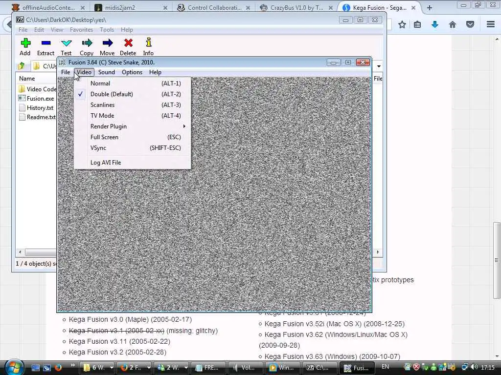The image size is (501, 375).
Task: Select Normal video size option
Action: pyautogui.click(x=133, y=83)
